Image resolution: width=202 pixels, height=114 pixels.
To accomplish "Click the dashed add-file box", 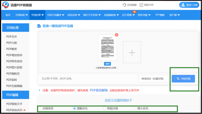I will [132, 52].
